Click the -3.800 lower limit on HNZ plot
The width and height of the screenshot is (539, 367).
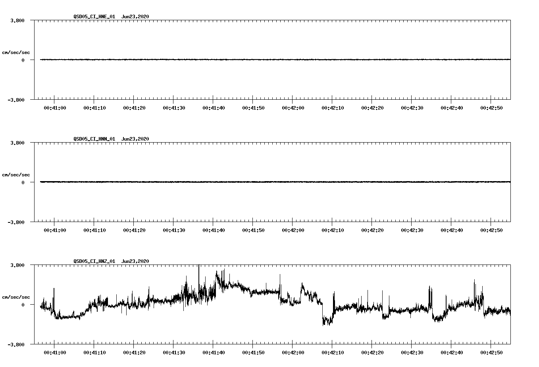click(x=16, y=344)
